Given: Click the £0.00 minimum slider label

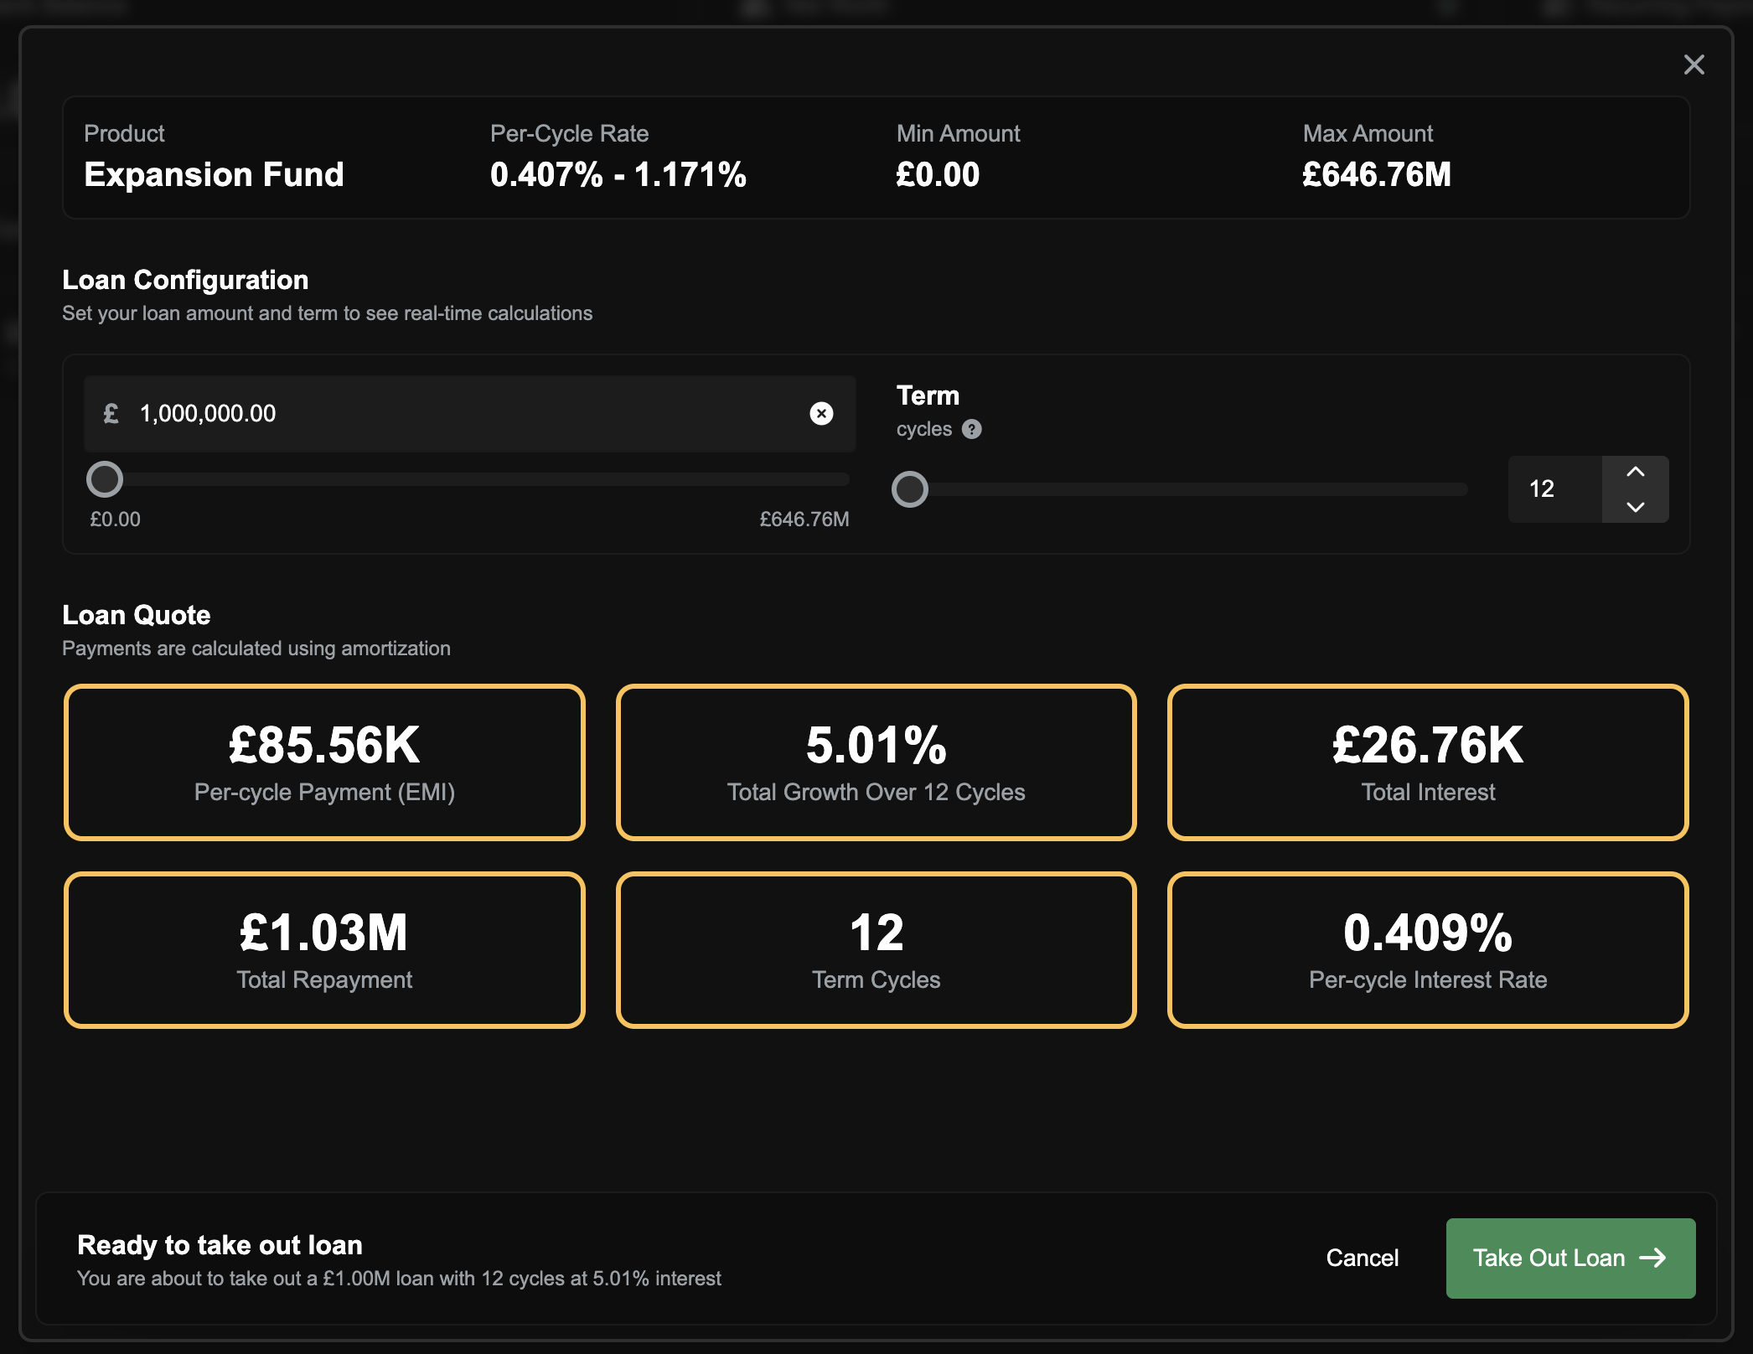Looking at the screenshot, I should click(116, 519).
